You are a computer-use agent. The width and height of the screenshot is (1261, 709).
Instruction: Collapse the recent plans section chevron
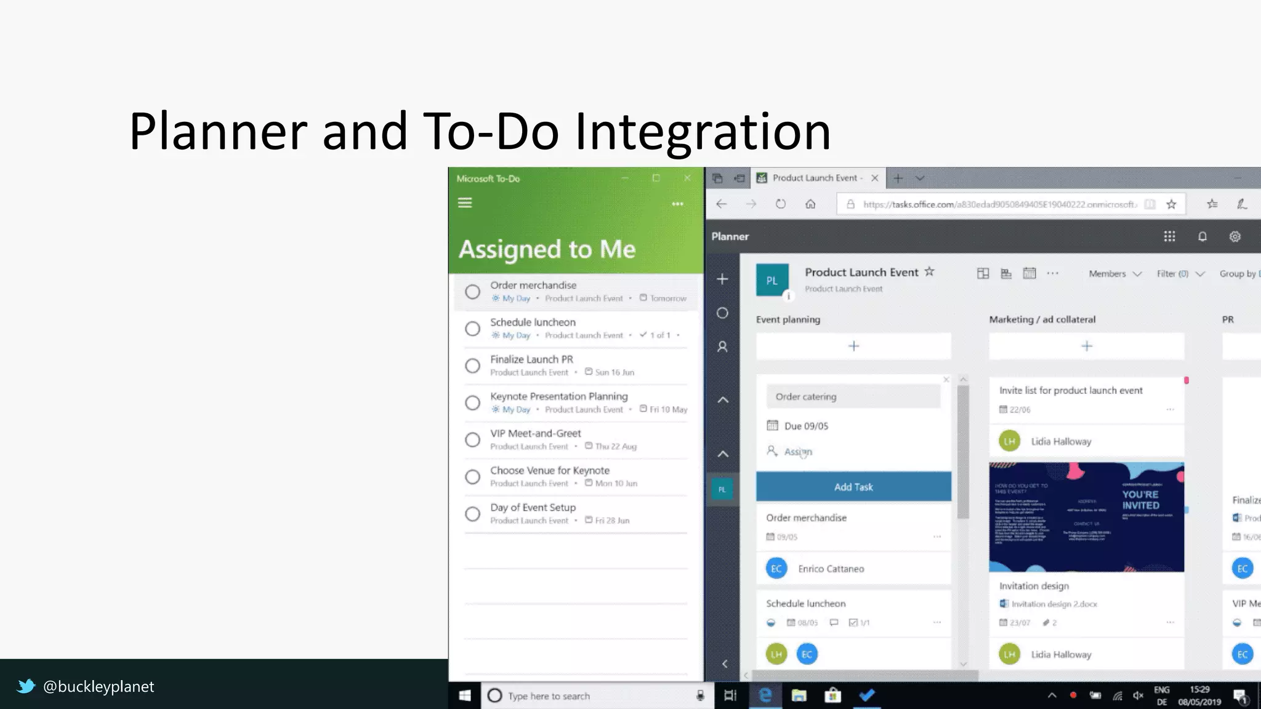click(723, 454)
